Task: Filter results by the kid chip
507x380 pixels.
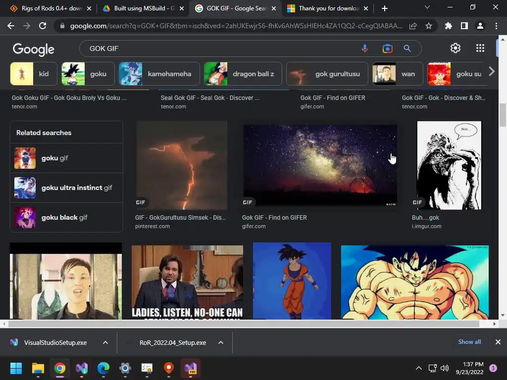Action: pos(34,74)
